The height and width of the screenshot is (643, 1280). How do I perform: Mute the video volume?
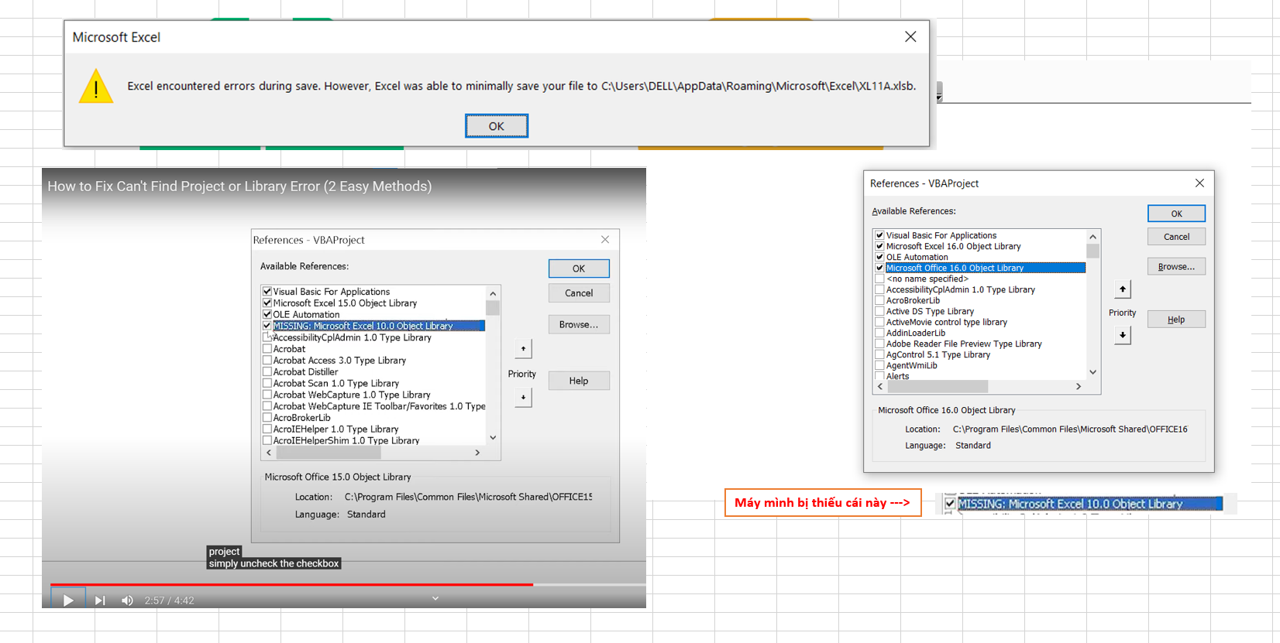(127, 600)
